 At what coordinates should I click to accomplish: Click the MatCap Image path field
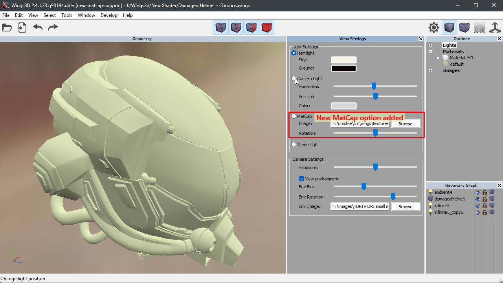pos(360,124)
